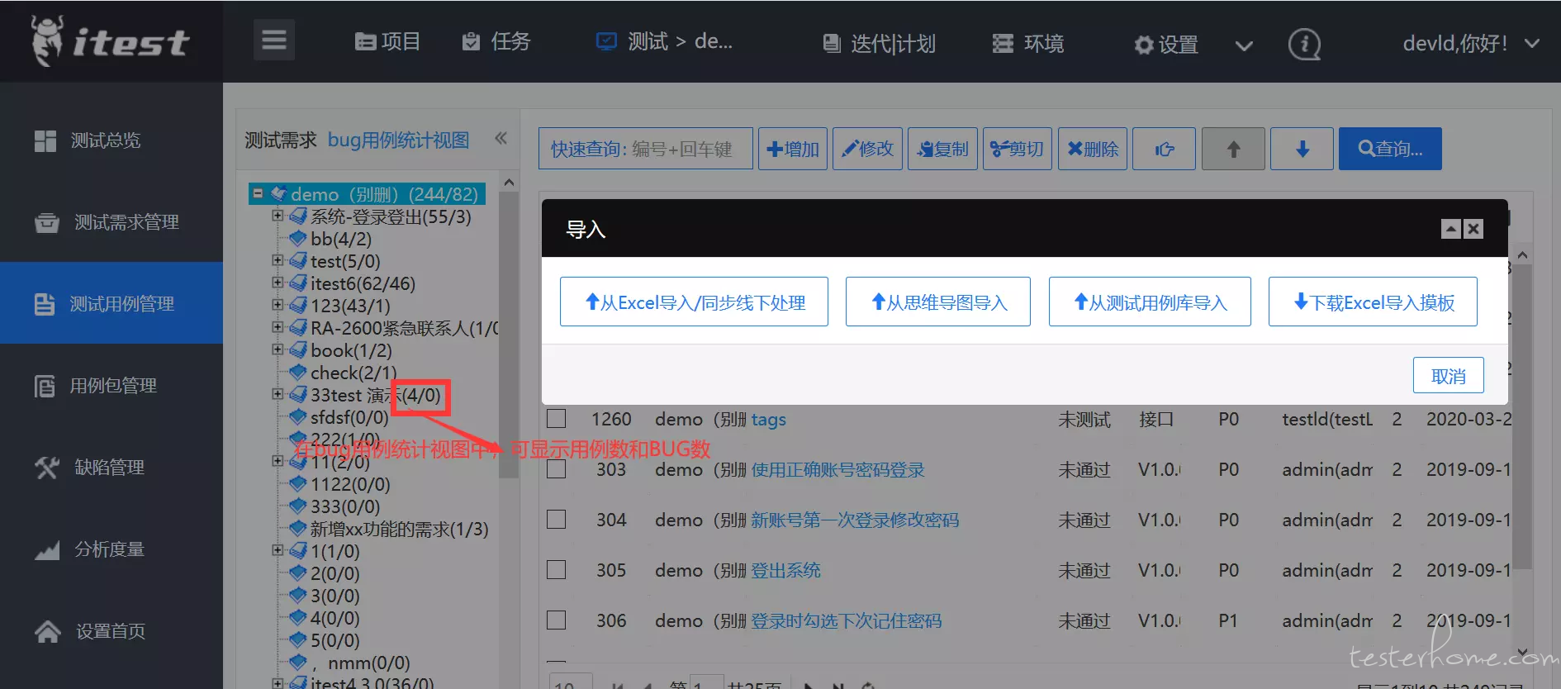Open the 迭代计划 menu
Viewport: 1561px width, 689px height.
879,44
